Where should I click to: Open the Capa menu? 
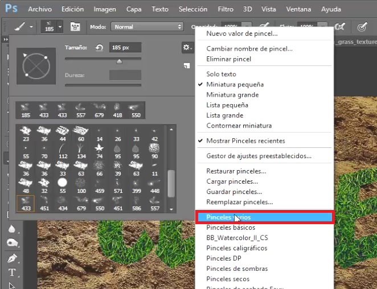tap(134, 9)
